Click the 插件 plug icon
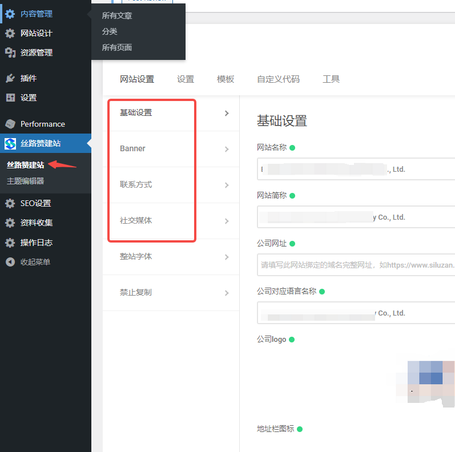Screen dimensions: 455x452 tap(10, 78)
